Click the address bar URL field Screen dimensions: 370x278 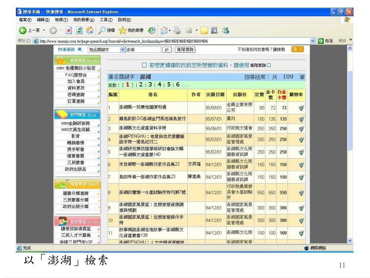click(174, 41)
